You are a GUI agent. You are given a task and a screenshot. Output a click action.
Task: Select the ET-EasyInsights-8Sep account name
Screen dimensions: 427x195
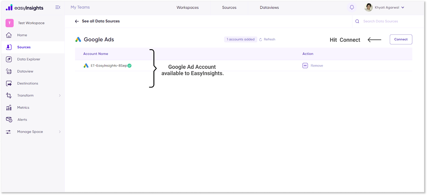click(x=109, y=66)
